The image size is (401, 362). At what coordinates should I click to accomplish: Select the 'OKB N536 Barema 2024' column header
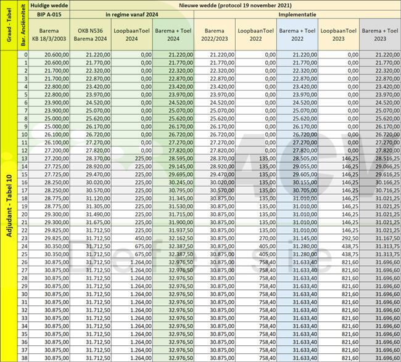(91, 34)
